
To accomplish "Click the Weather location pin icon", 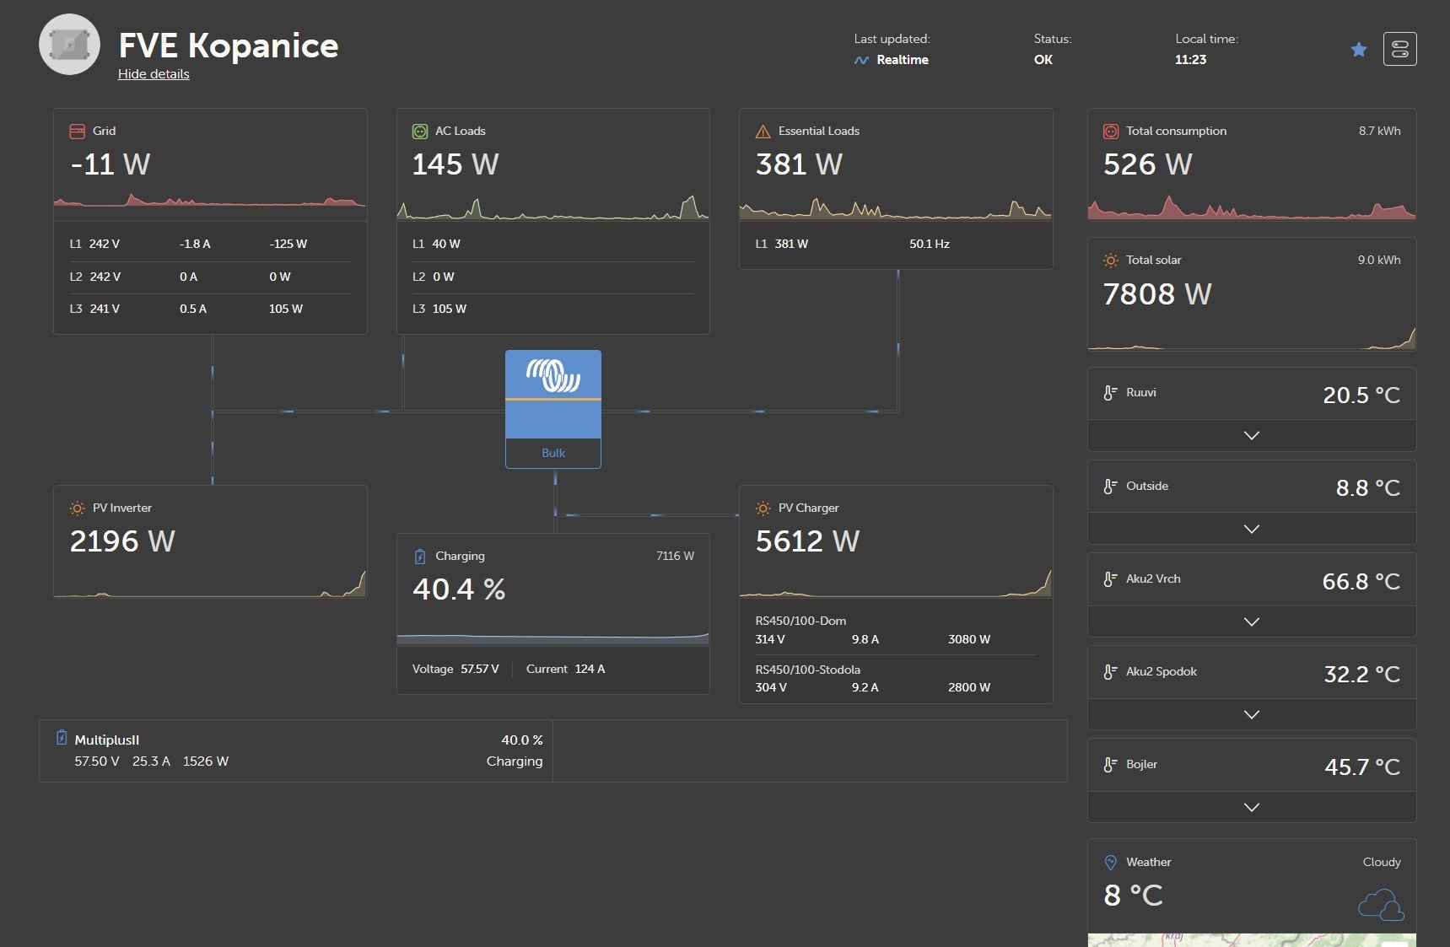I will (x=1110, y=862).
